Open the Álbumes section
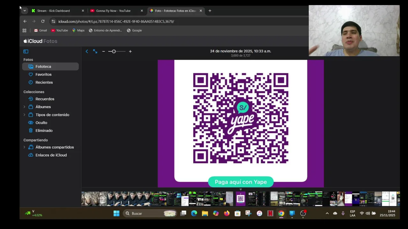Screen dimensions: 408x229 pos(43,107)
